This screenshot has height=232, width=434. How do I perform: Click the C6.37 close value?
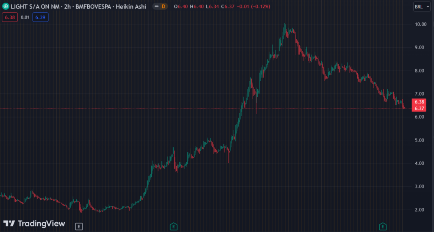(228, 6)
